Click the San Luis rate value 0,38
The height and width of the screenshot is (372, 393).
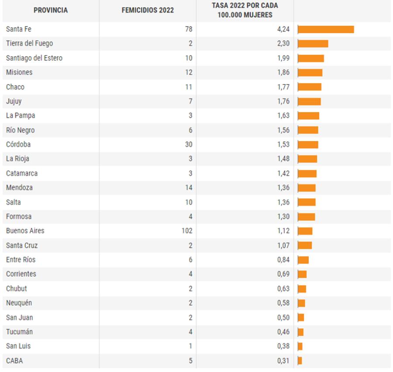pyautogui.click(x=283, y=346)
